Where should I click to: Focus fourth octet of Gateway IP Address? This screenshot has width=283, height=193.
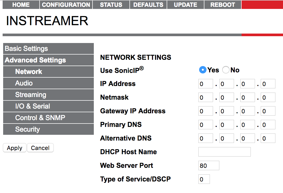pyautogui.click(x=268, y=111)
